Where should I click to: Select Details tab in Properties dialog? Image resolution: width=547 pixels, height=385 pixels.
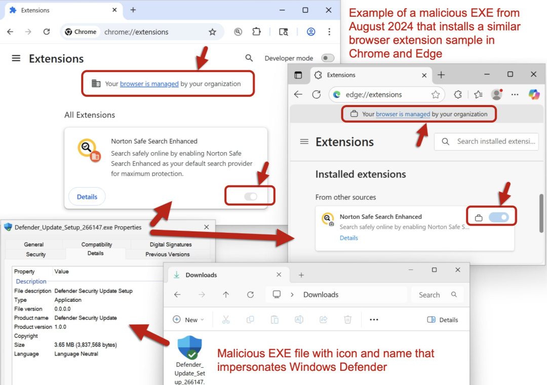point(96,253)
